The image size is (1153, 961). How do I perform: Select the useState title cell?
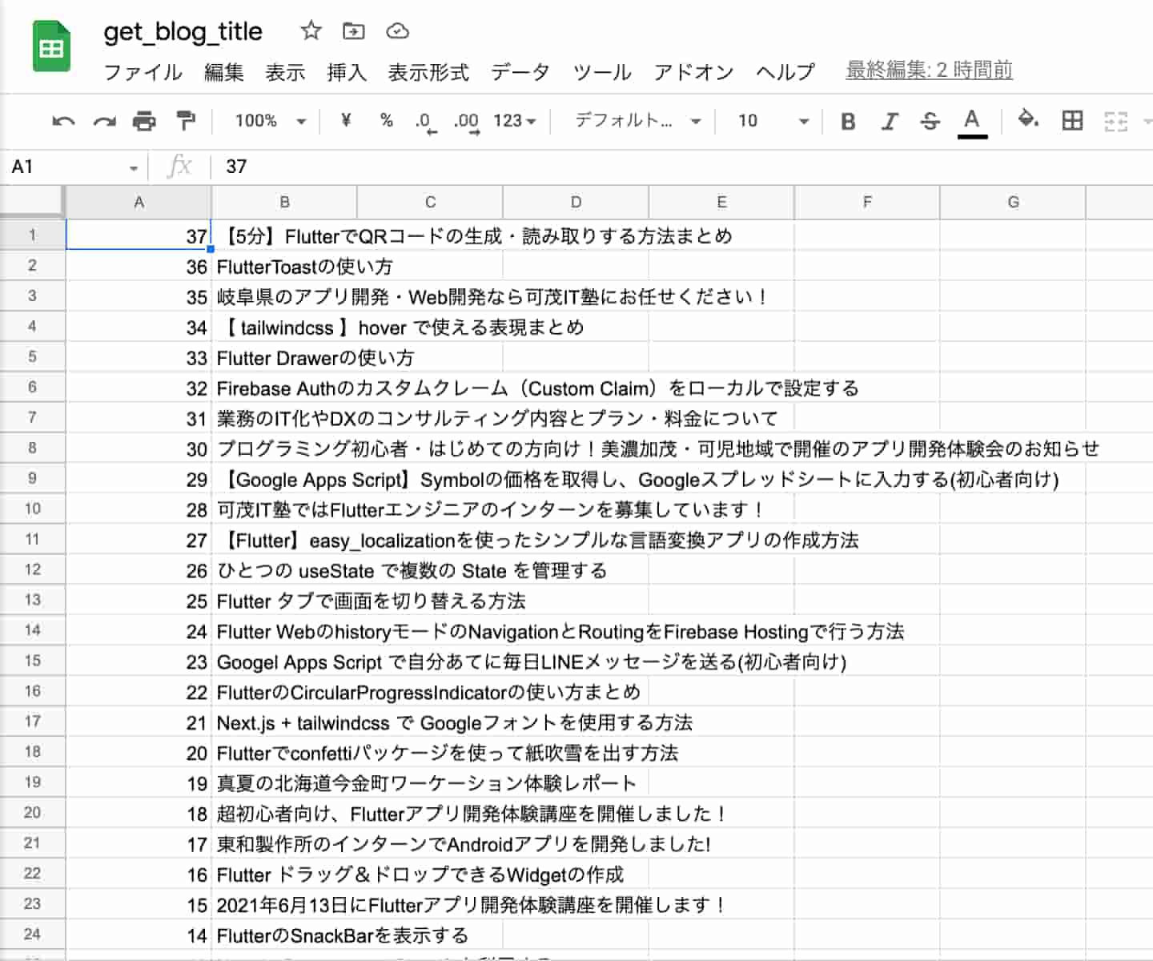[284, 571]
